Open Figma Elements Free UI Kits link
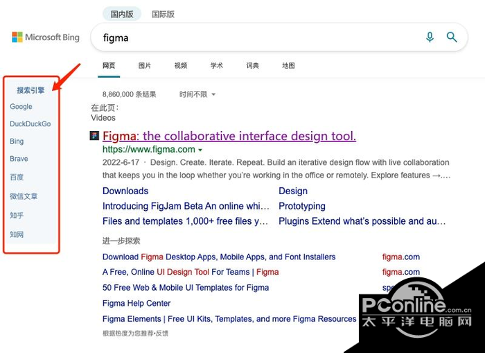The image size is (485, 353). [229, 319]
